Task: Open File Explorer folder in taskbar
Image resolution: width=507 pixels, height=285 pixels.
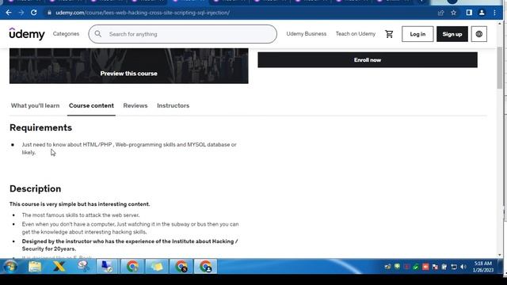Action: [x=35, y=267]
